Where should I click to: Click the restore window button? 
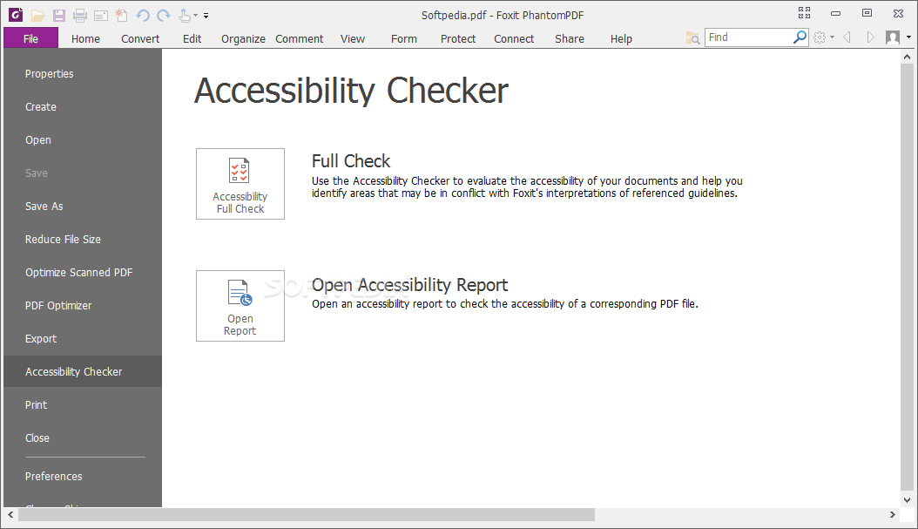pos(867,13)
